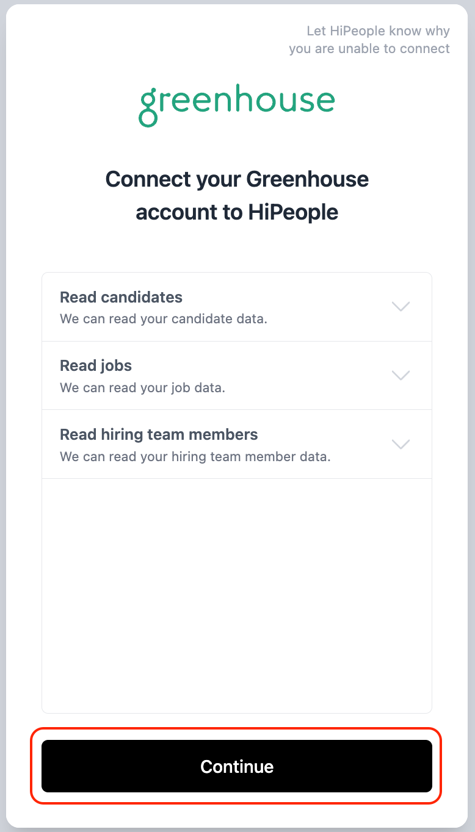Select the 'Read jobs' permission title

click(x=96, y=365)
